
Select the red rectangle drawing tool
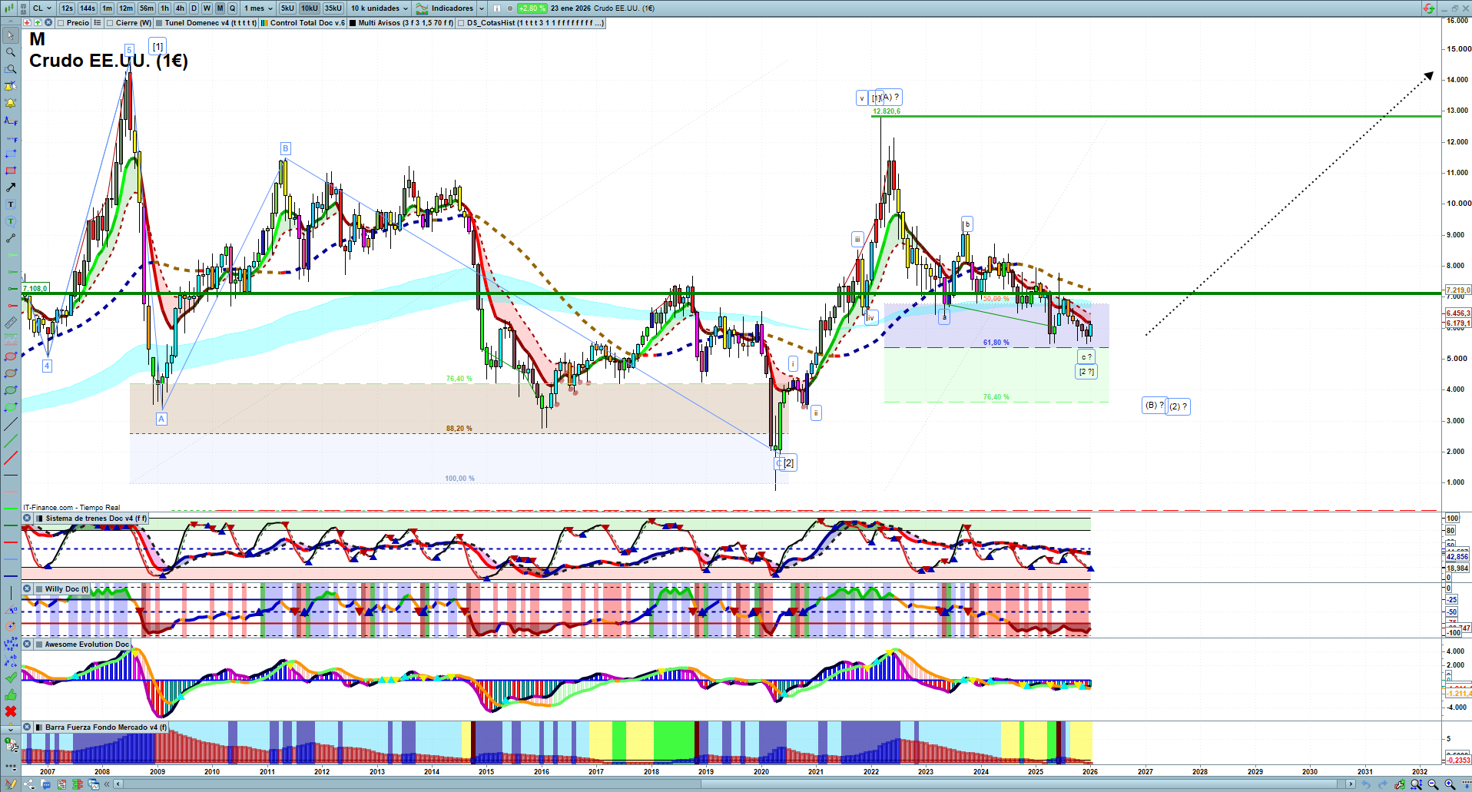point(11,171)
